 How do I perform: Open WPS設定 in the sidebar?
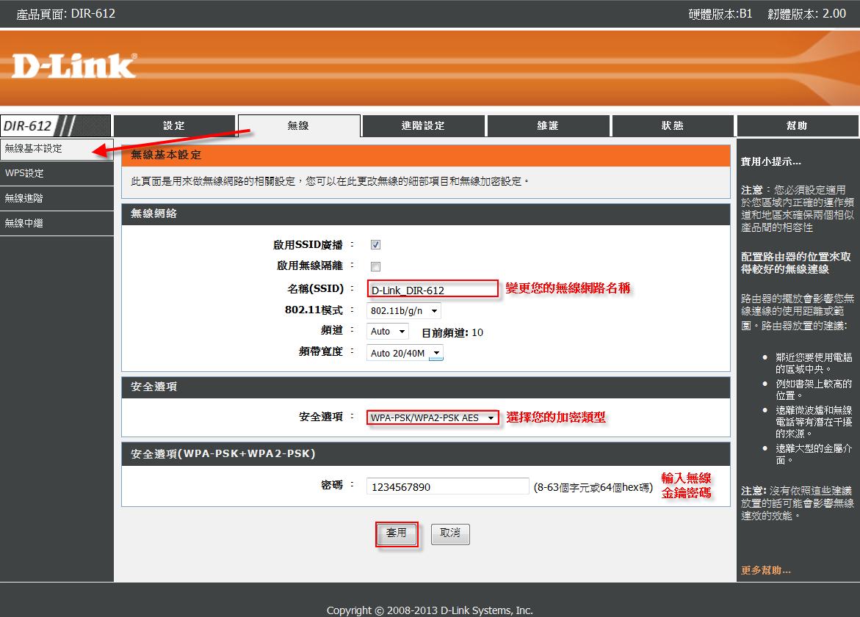coord(57,173)
